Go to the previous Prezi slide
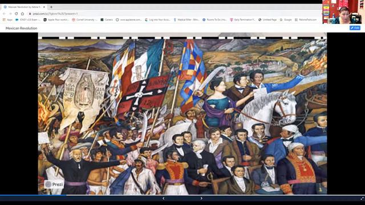 164,198
